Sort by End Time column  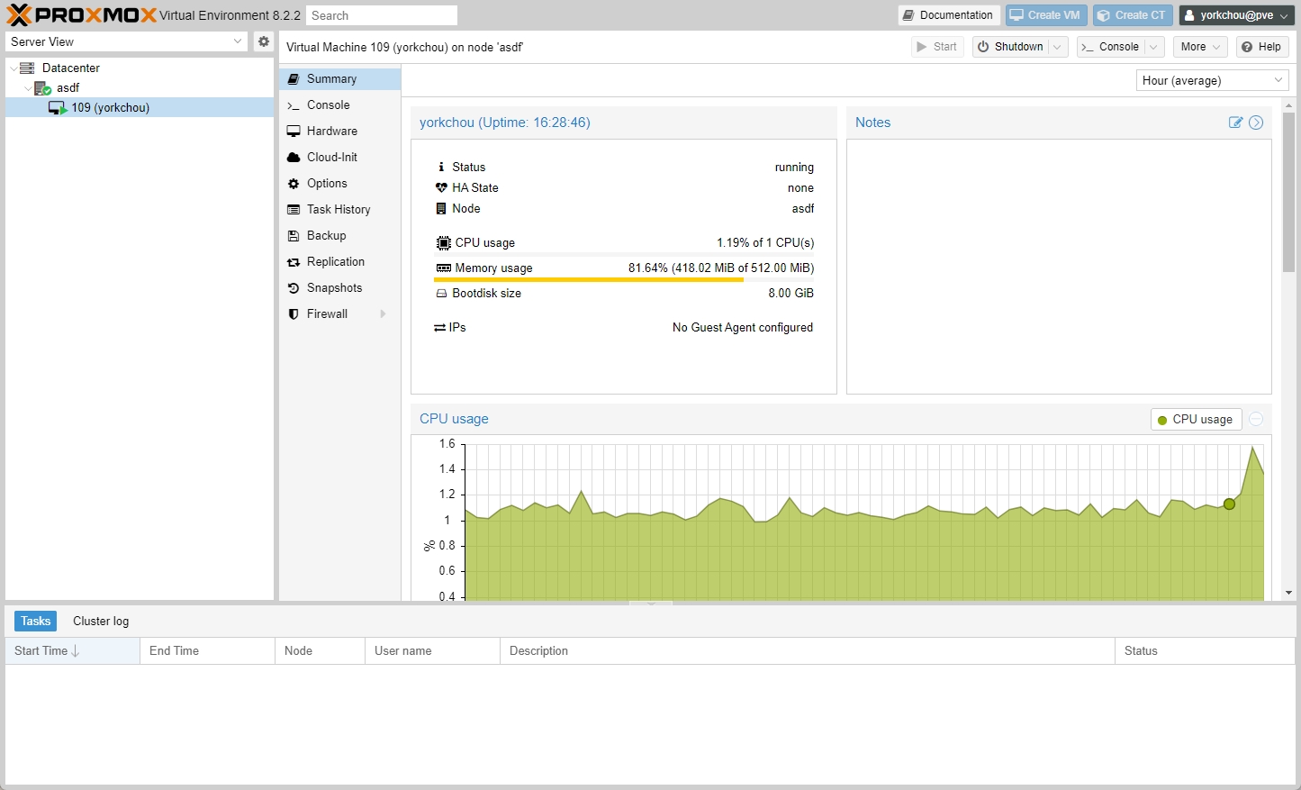pyautogui.click(x=207, y=651)
